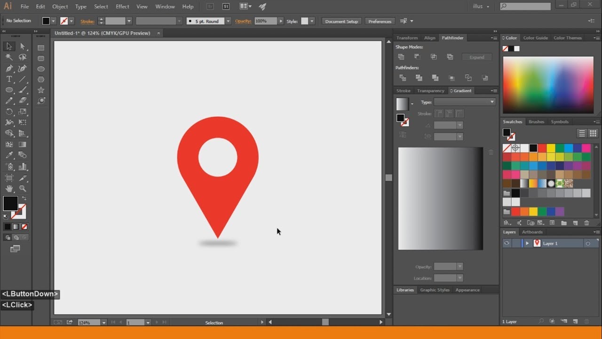Pick the Star tool in floating shape panel
The image size is (602, 339).
coord(41,90)
